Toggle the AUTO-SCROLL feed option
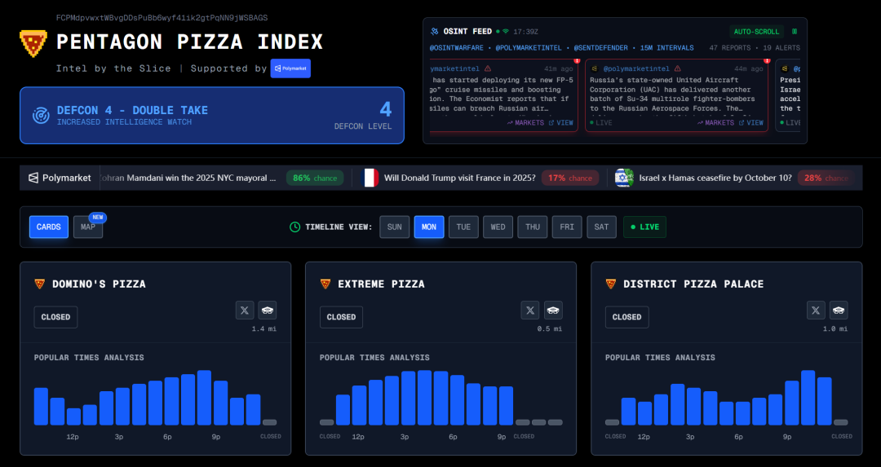The image size is (881, 467). [x=756, y=32]
